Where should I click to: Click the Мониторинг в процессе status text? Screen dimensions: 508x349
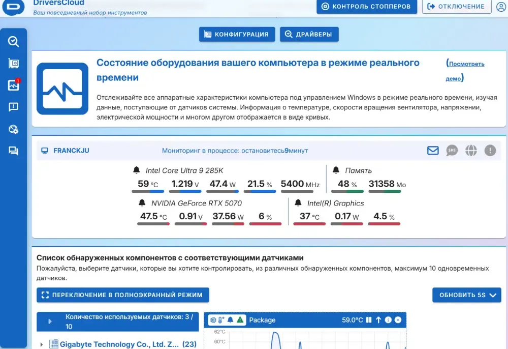pyautogui.click(x=235, y=151)
